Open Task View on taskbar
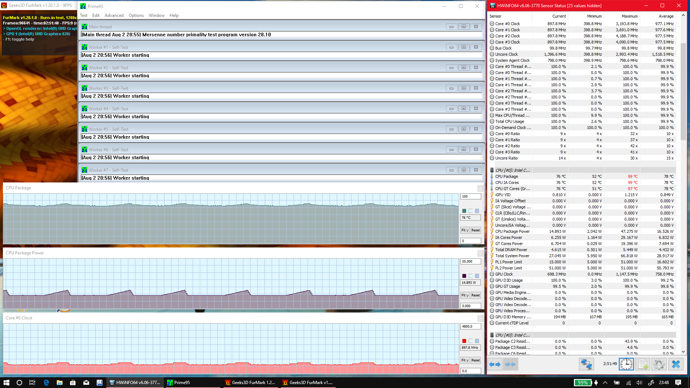 point(32,383)
